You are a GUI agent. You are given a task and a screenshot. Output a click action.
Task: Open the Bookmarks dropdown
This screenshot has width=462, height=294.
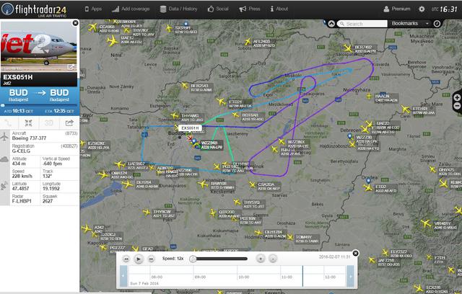point(409,24)
